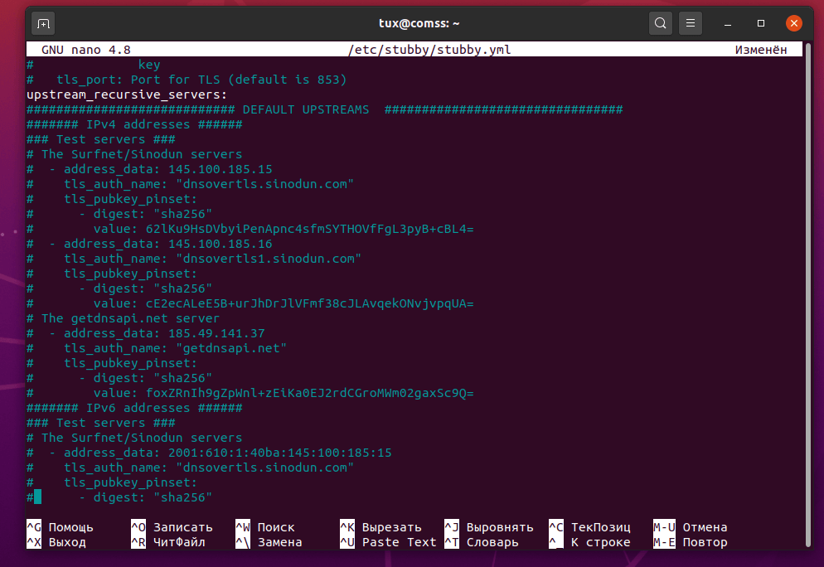Close the tux@comss terminal window
Screen dimensions: 824x567
[793, 23]
